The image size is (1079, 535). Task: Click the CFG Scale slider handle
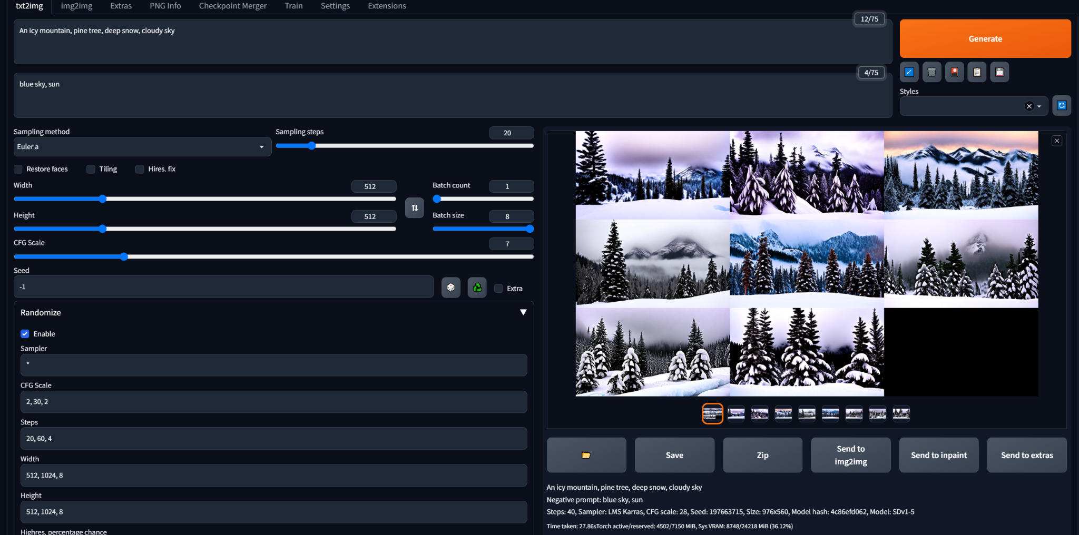[x=124, y=257]
